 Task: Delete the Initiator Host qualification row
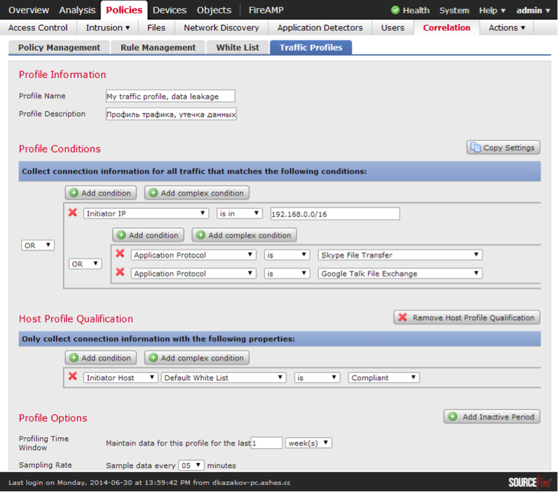pos(73,377)
